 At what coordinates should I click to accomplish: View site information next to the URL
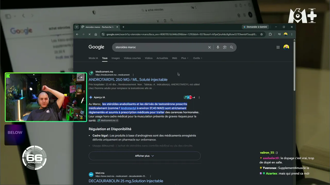(x=103, y=34)
